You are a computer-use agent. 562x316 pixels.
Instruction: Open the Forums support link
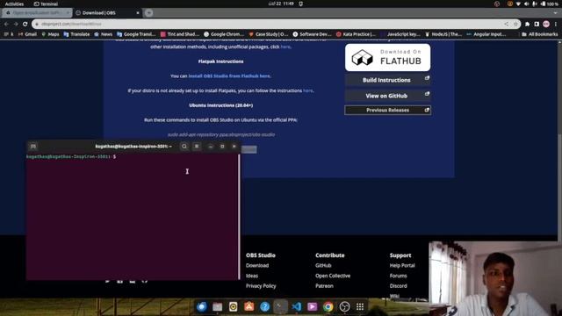coord(398,276)
